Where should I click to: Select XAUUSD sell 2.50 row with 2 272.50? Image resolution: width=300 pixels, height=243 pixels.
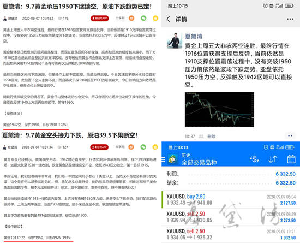coord(231,217)
